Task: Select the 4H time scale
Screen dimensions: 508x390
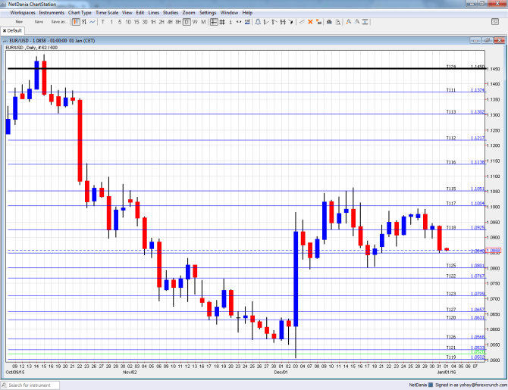Action: click(170, 22)
